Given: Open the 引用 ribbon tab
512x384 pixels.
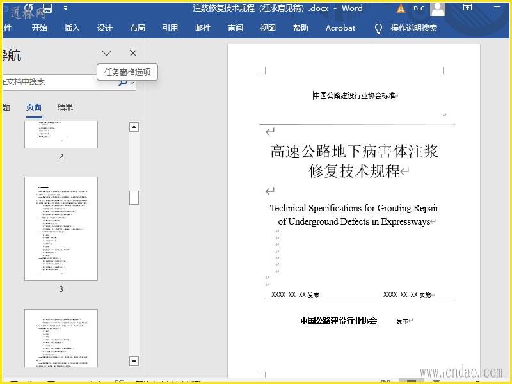Looking at the screenshot, I should coord(170,28).
